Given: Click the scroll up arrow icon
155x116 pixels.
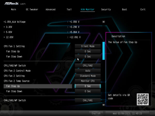Looking at the screenshot, I should [x=104, y=22].
